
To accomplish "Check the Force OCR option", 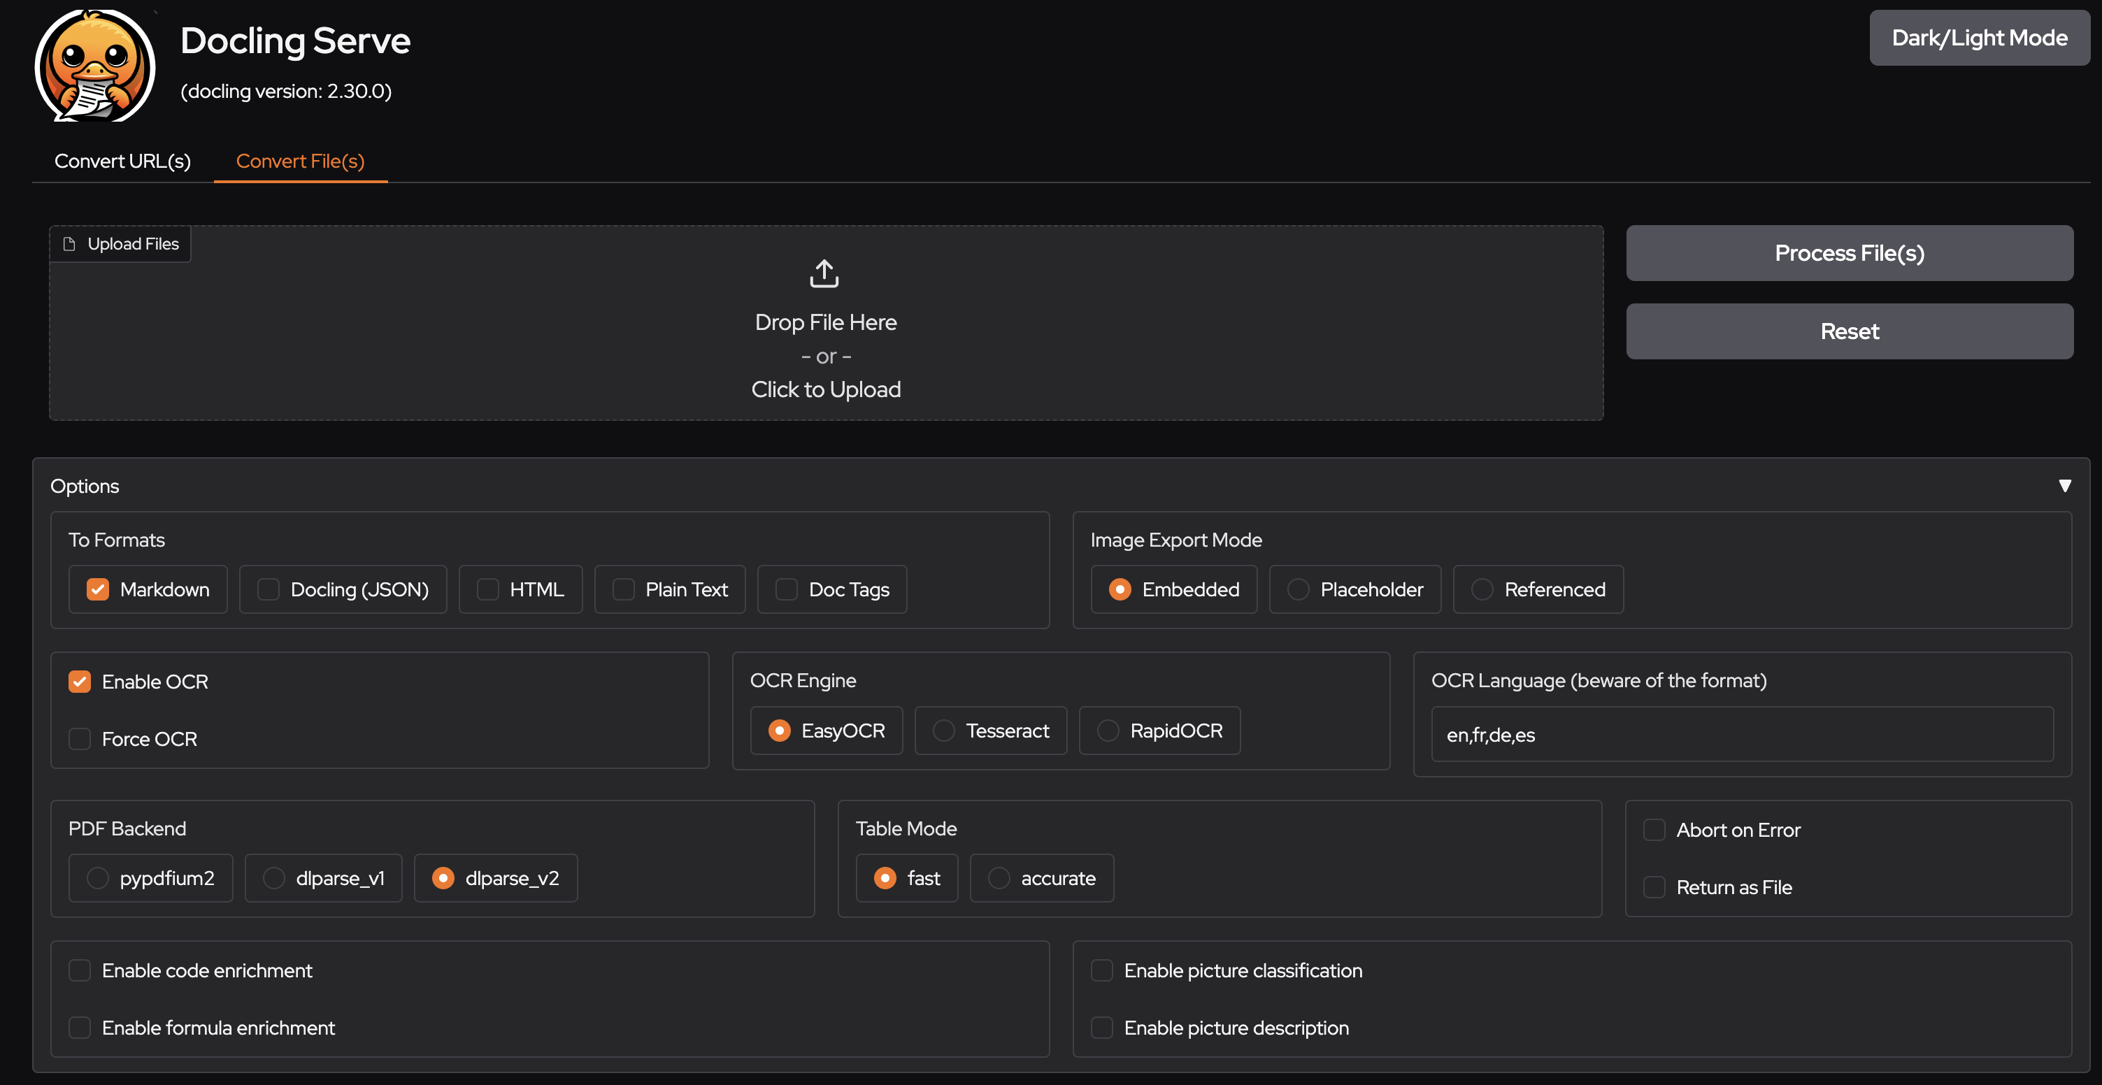I will (80, 738).
